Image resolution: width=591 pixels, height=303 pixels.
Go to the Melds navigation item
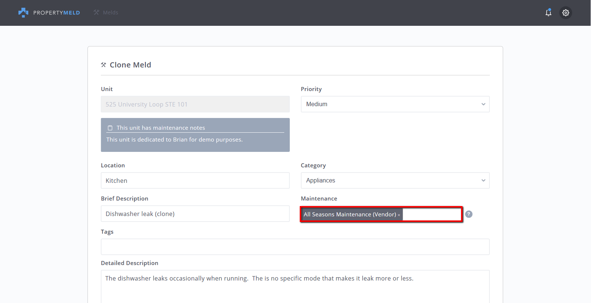[110, 13]
